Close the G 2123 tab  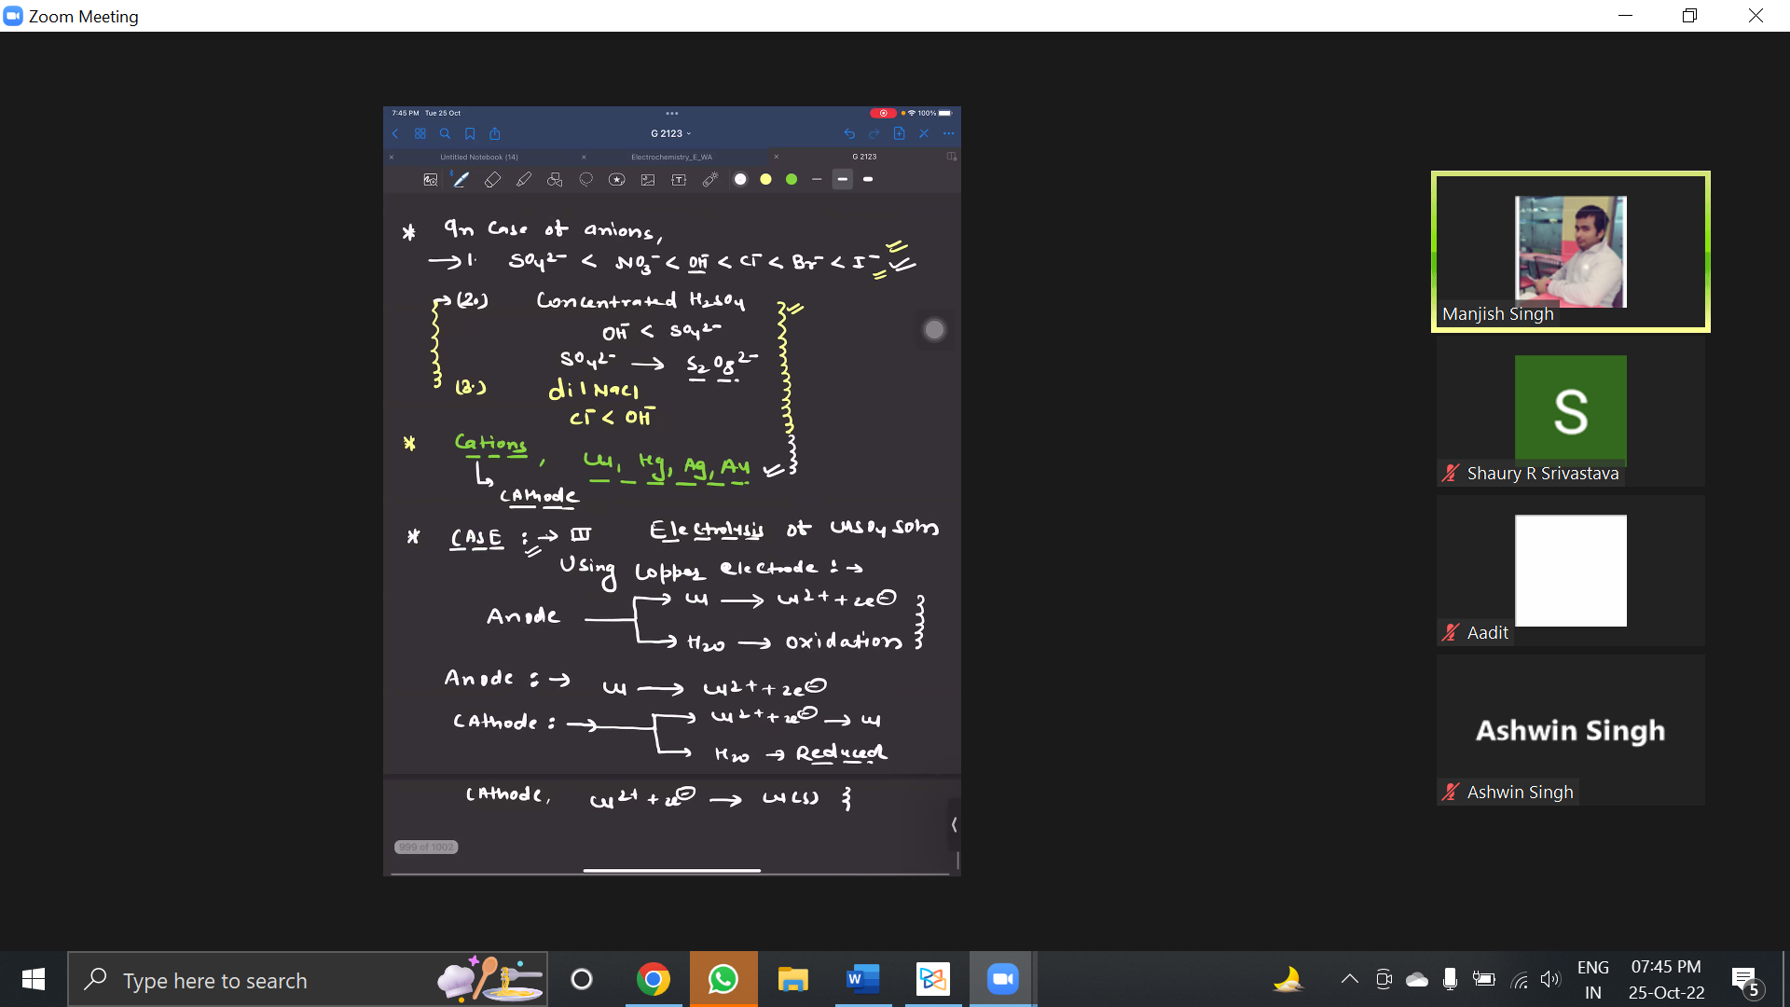coord(777,158)
